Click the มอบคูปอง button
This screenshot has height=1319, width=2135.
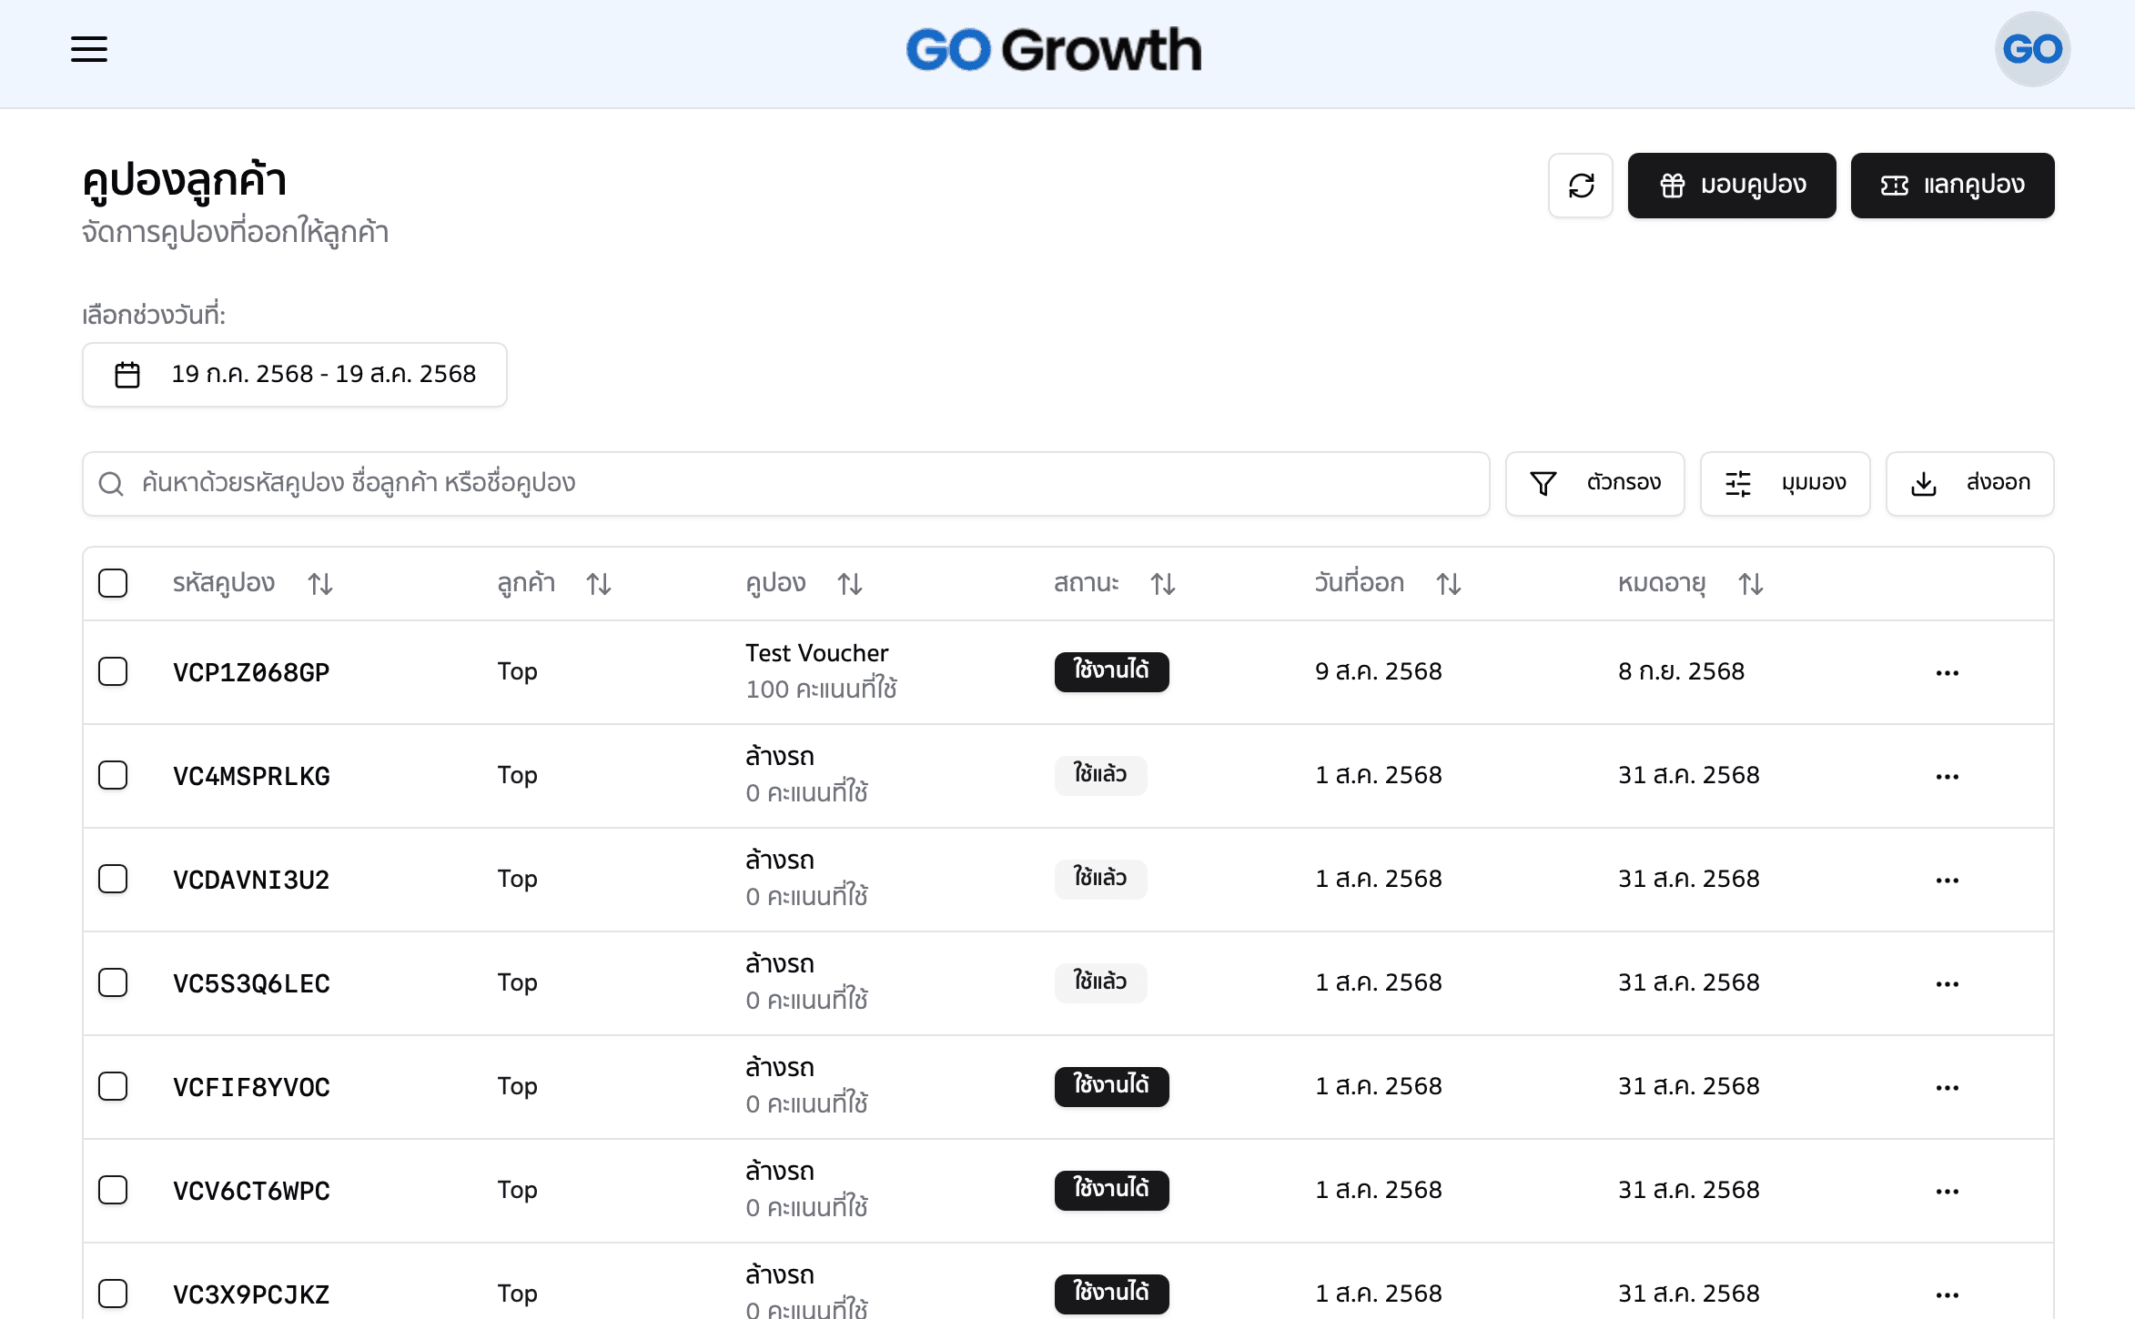coord(1732,186)
